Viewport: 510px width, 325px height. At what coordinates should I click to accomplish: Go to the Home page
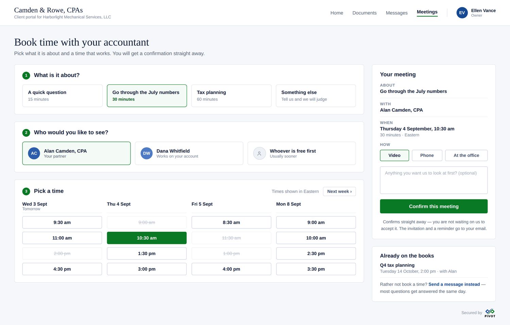(337, 13)
